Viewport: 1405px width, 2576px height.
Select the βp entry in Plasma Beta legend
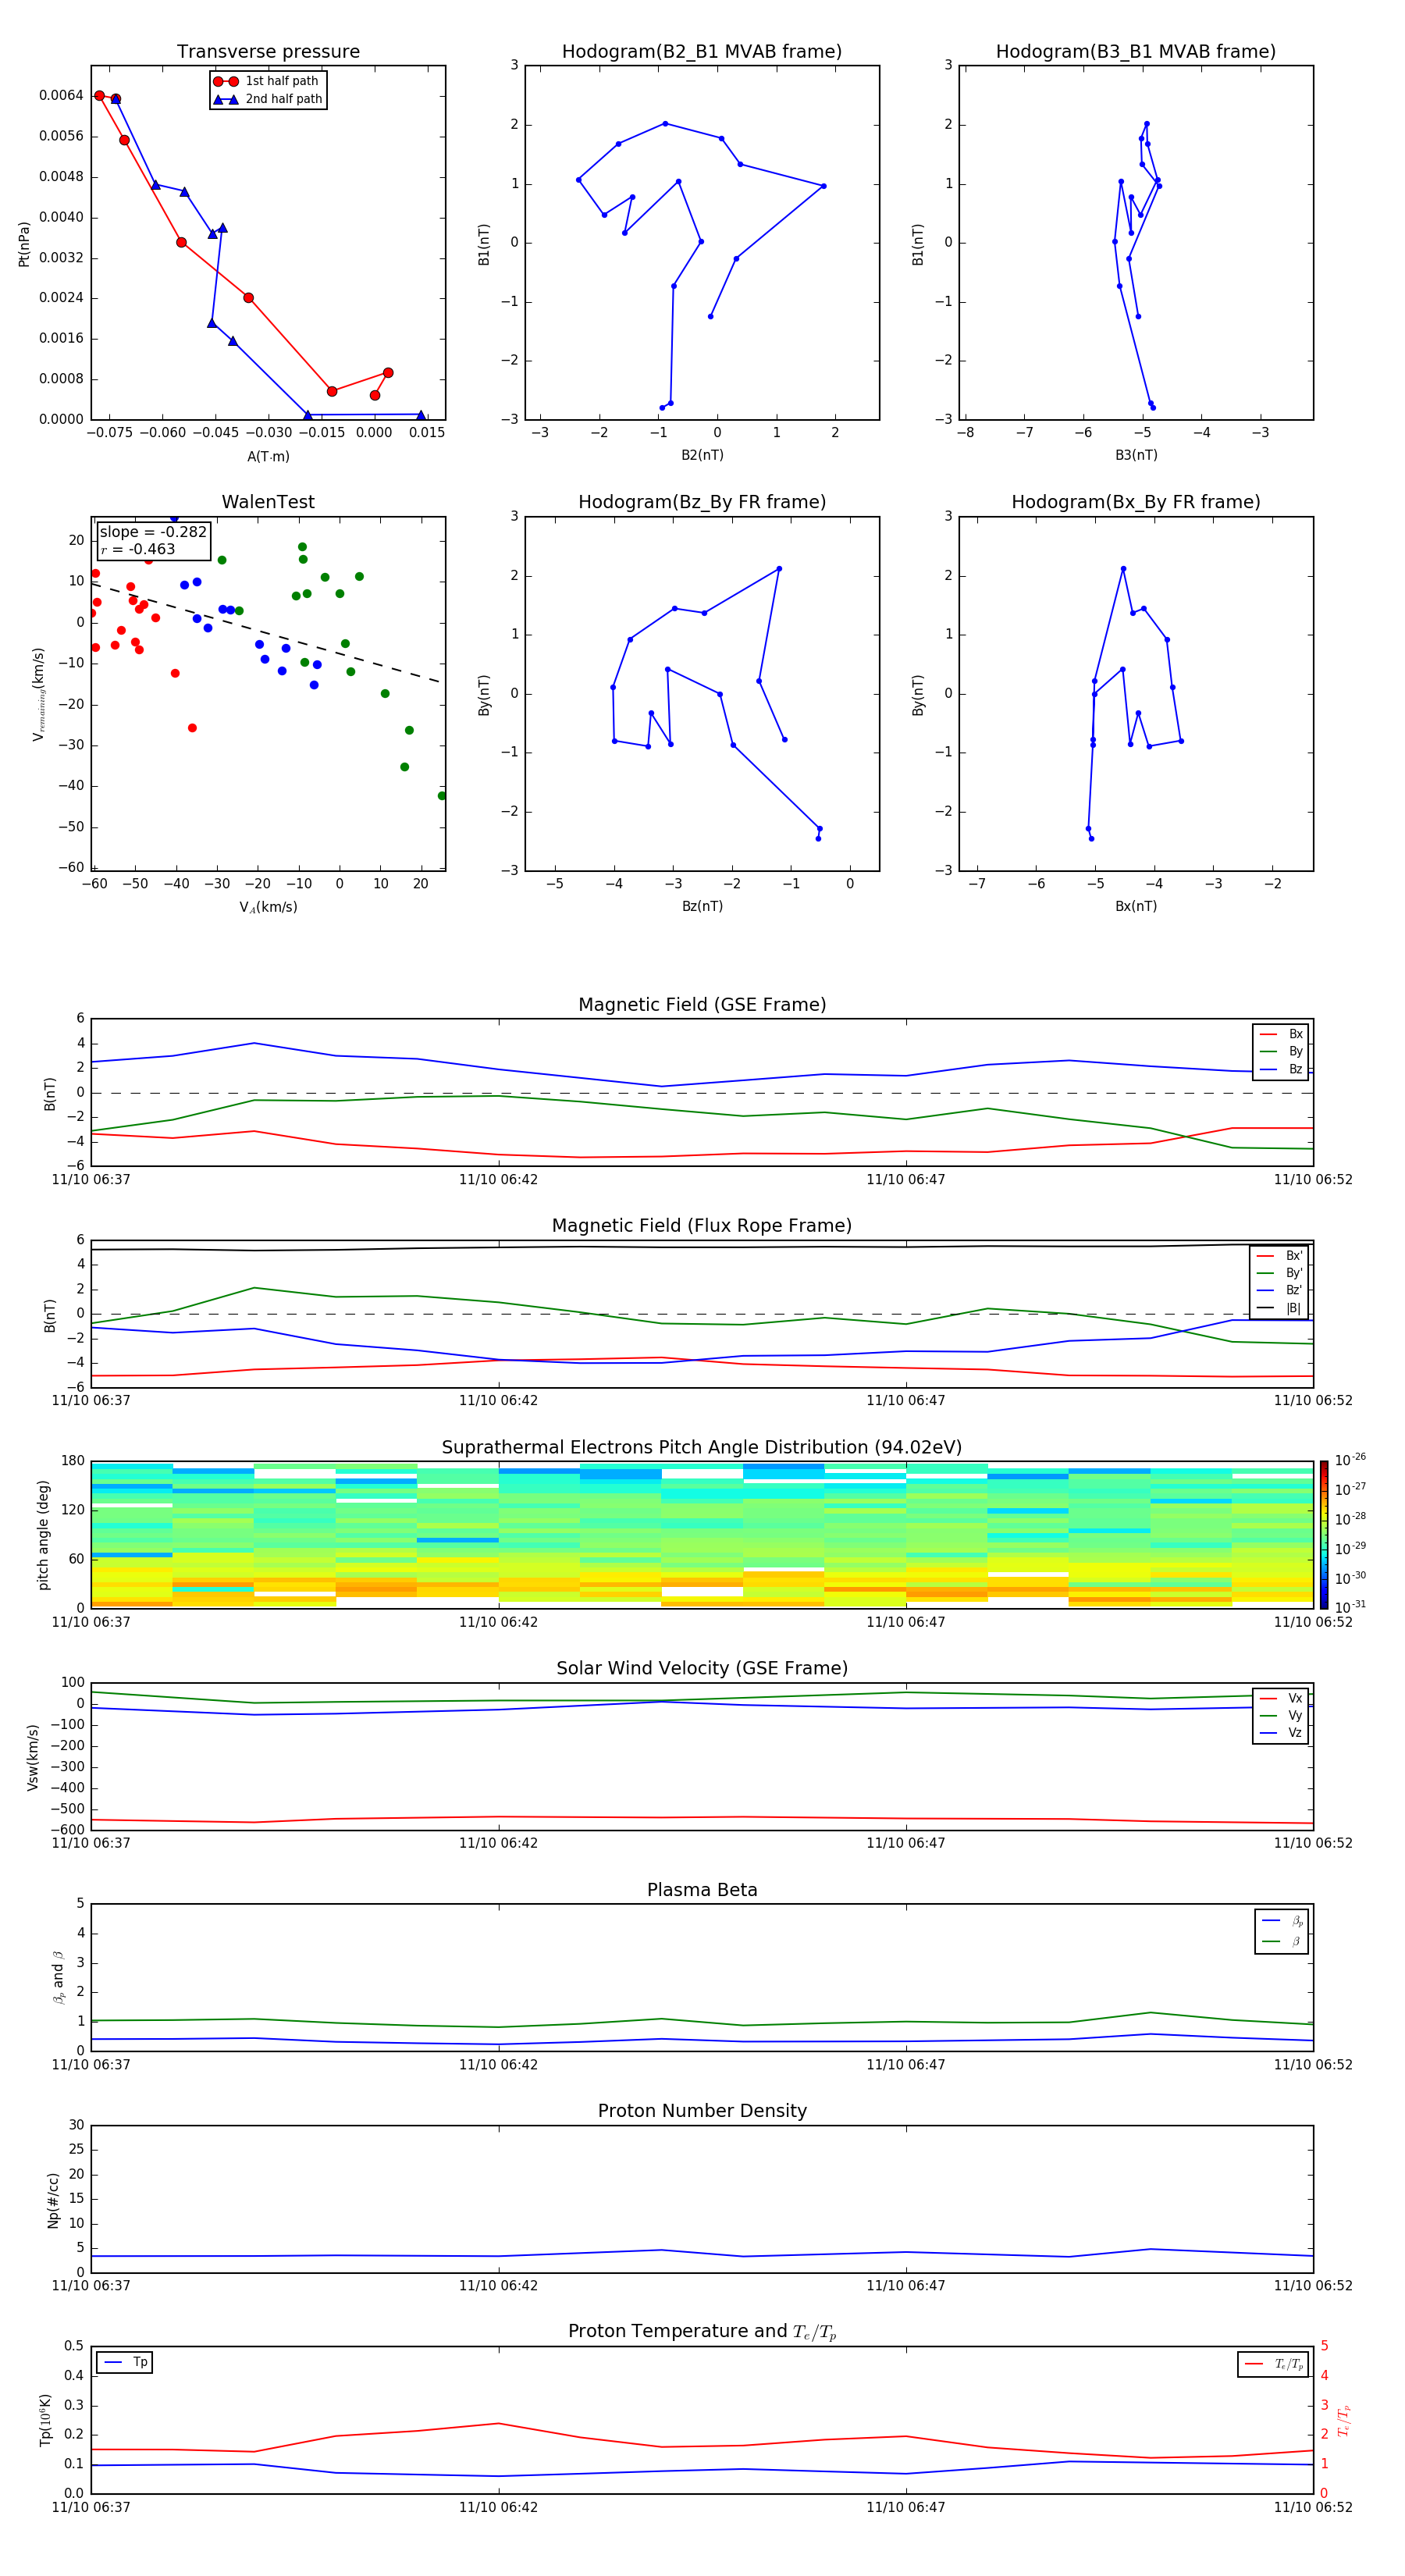tap(1282, 1921)
